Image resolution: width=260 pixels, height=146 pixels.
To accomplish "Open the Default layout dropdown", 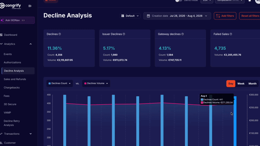I will (x=130, y=16).
